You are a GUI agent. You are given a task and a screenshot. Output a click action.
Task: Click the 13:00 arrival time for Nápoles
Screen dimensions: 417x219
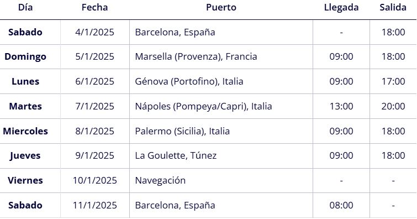coord(341,106)
